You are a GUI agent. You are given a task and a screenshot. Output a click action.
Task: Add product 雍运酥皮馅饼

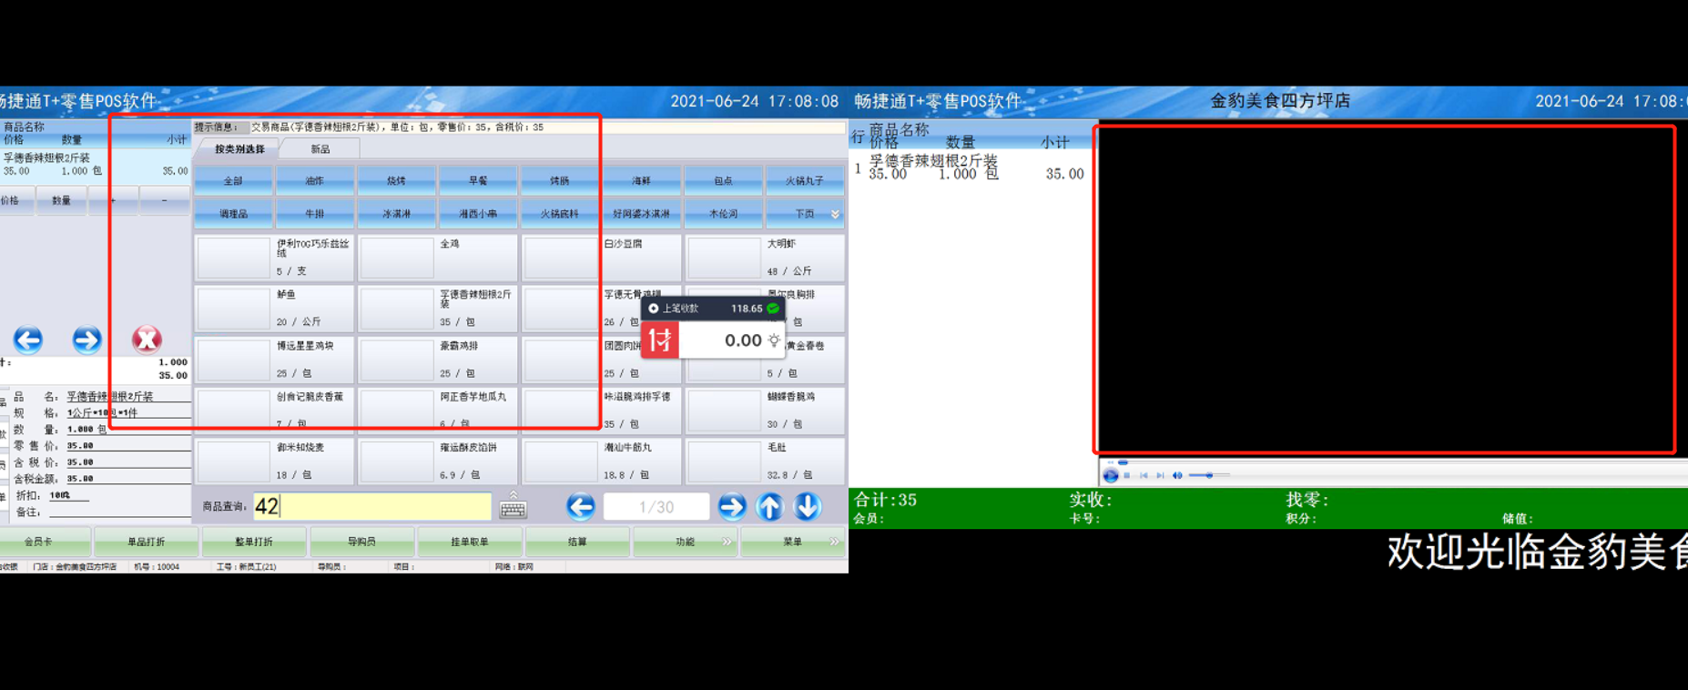(x=438, y=462)
